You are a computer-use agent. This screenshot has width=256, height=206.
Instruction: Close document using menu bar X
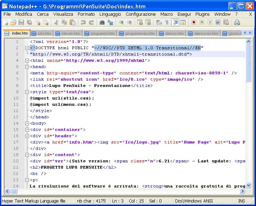tap(250, 14)
